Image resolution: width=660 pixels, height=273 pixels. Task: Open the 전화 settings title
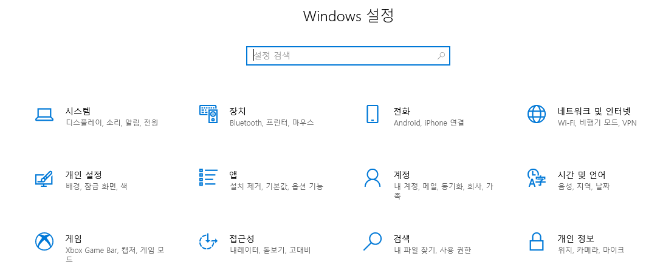point(402,111)
